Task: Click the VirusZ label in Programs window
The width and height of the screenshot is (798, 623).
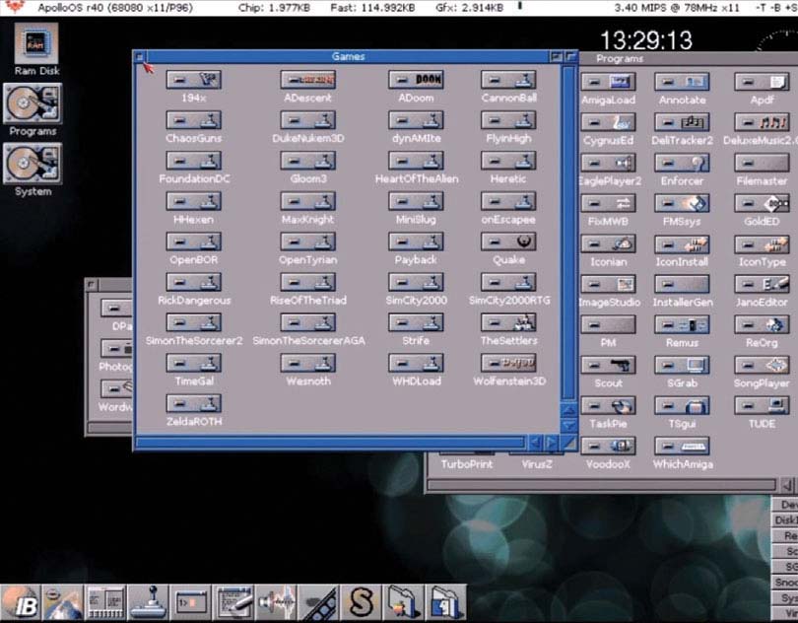Action: [x=536, y=464]
